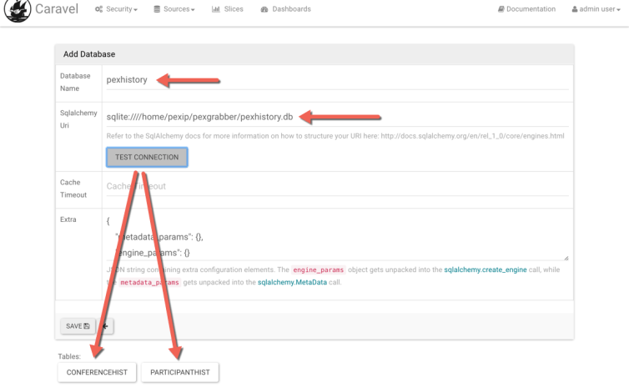Click the Documentation book icon
Viewport: 629px width, 388px height.
(501, 9)
